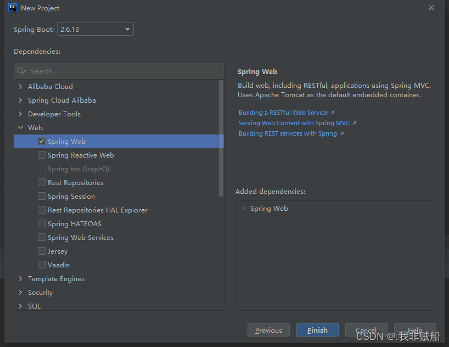Open the Spring Boot version dropdown
This screenshot has width=449, height=347.
tap(96, 29)
